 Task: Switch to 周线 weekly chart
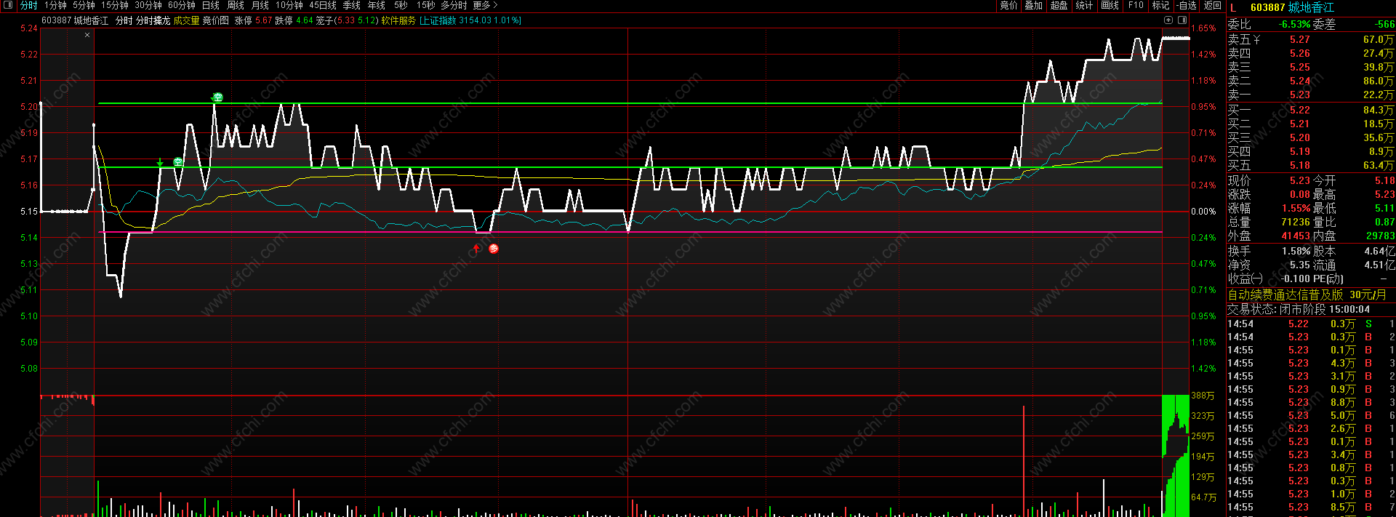236,5
